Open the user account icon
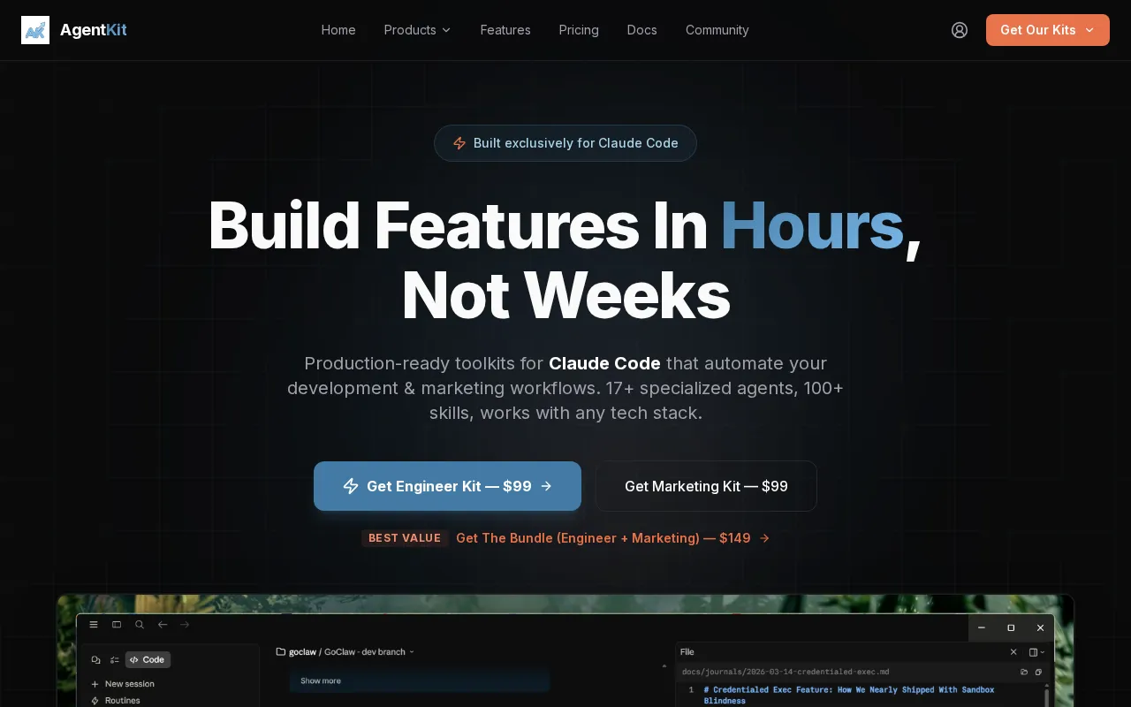The width and height of the screenshot is (1131, 707). click(960, 30)
